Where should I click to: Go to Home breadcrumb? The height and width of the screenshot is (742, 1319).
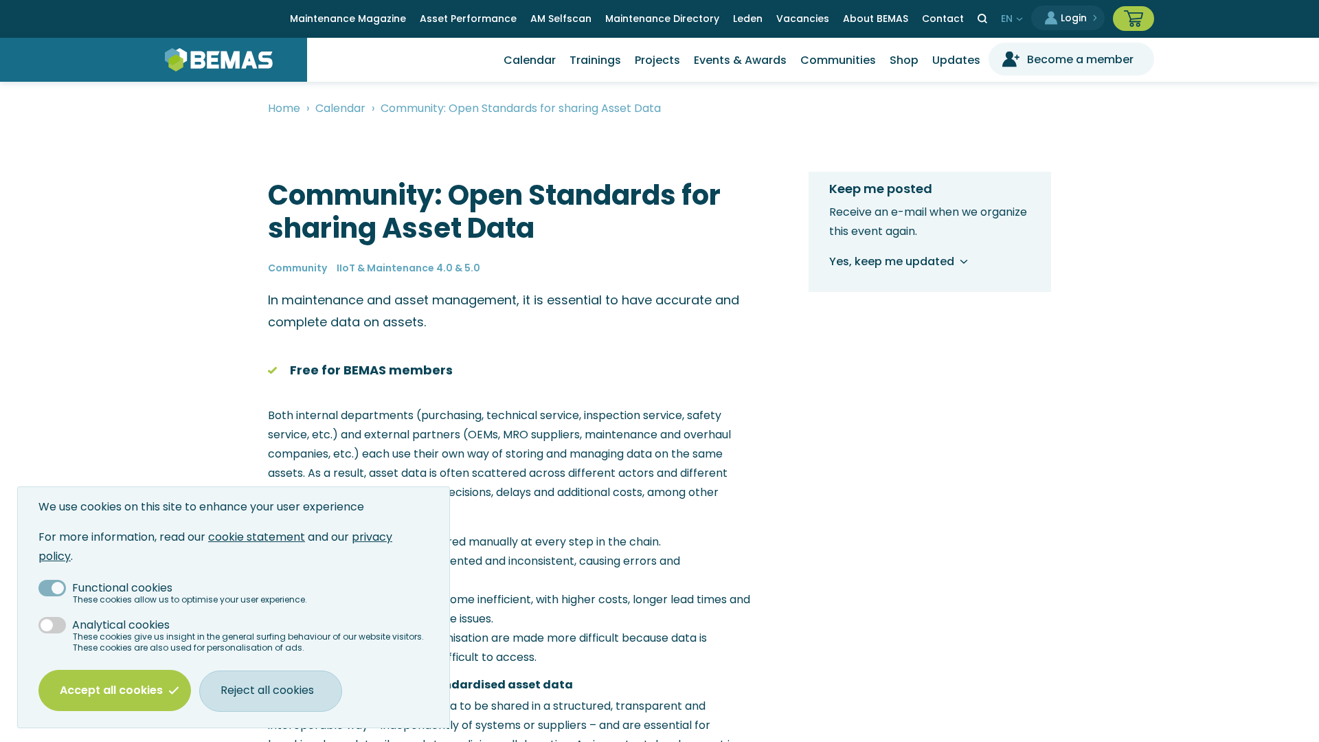[x=284, y=109]
